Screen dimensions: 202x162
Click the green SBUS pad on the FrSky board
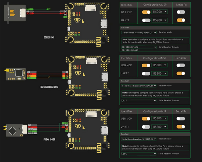point(65,123)
